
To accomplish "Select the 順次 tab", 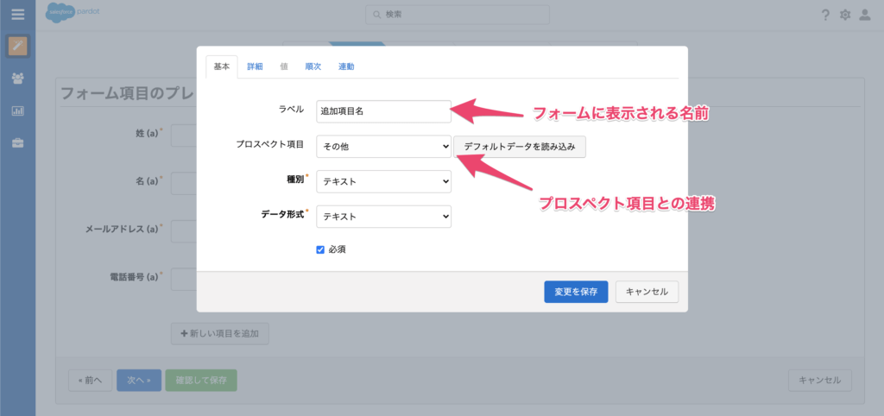I will (313, 66).
